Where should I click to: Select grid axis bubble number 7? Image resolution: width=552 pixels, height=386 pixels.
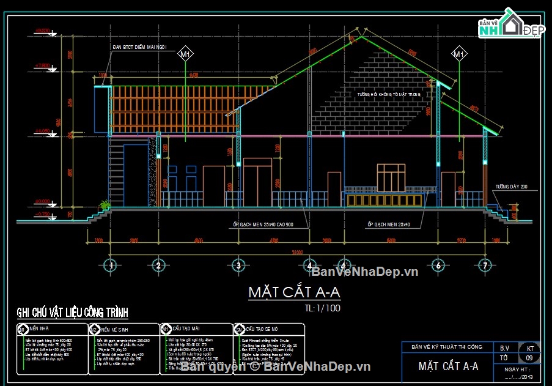tap(485, 265)
